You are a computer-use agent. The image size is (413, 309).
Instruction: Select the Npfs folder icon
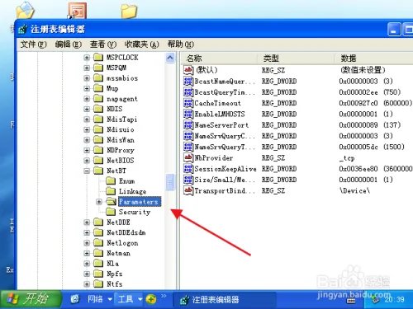98,274
